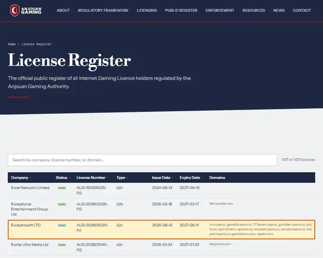This screenshot has height=258, width=323.
Task: Click the teknocode.com domain entry
Action: [x=221, y=203]
